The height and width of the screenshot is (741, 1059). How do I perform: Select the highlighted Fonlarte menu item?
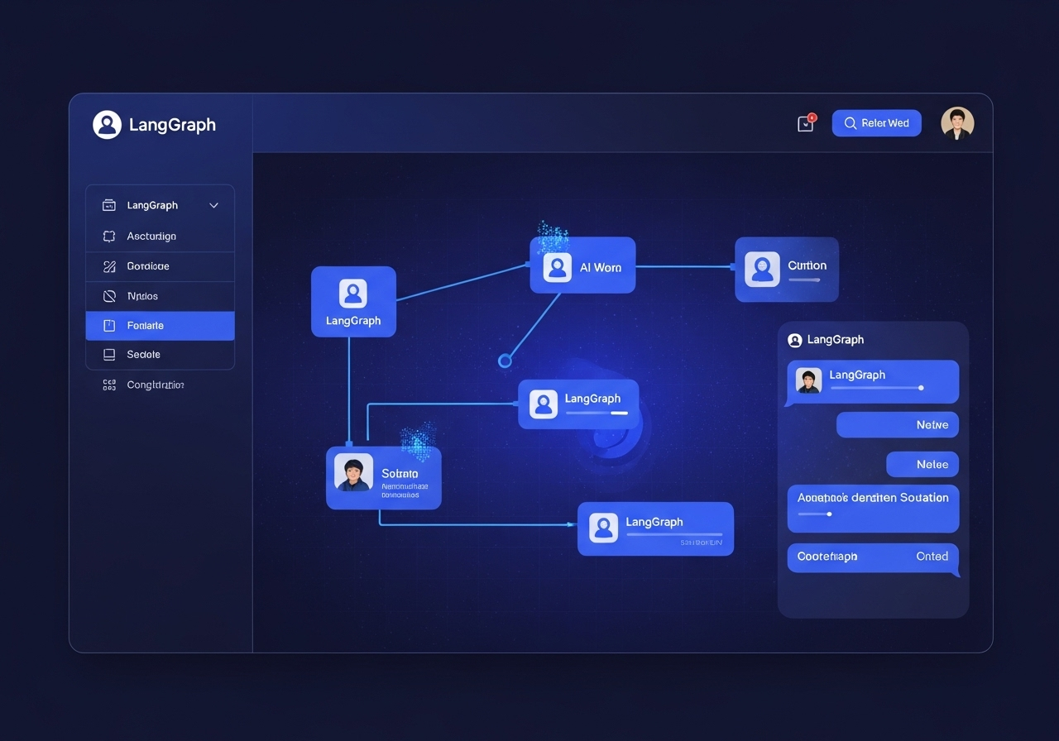click(x=160, y=326)
